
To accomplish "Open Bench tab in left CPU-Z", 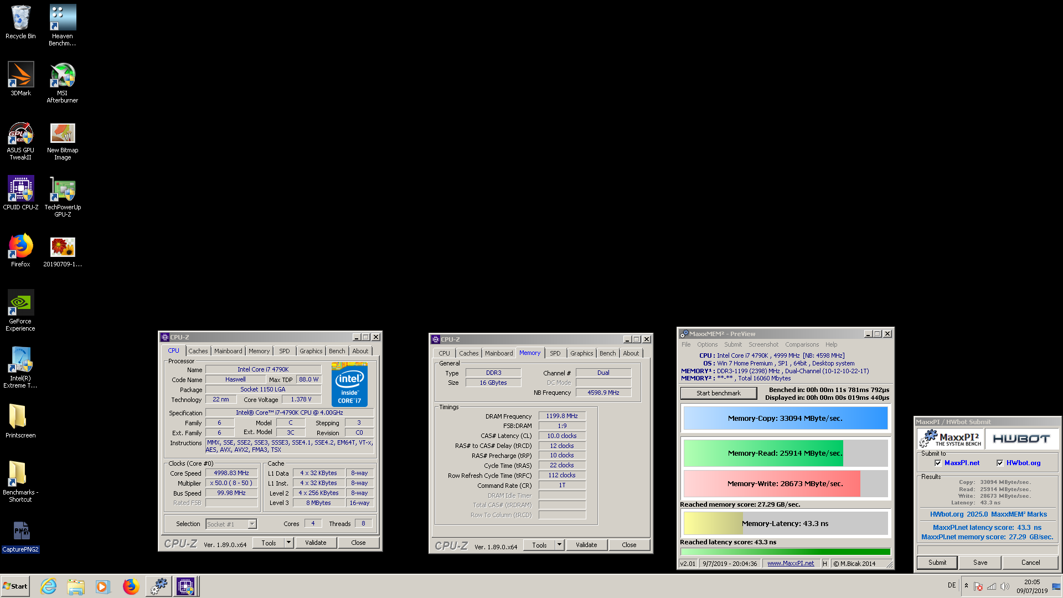I will (x=337, y=351).
